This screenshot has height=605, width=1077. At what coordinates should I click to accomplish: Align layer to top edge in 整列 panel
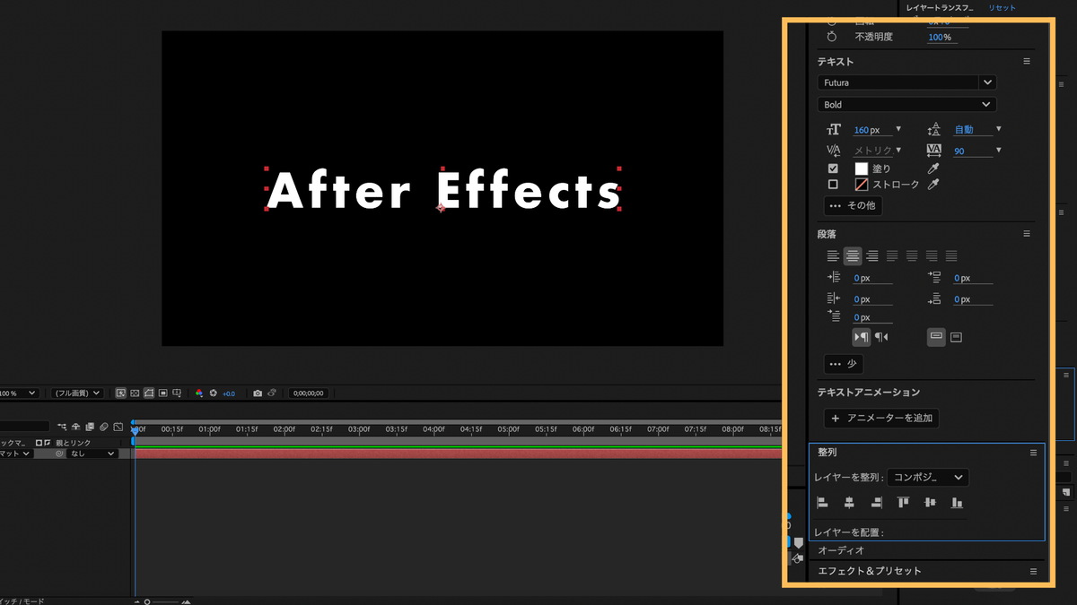[904, 503]
